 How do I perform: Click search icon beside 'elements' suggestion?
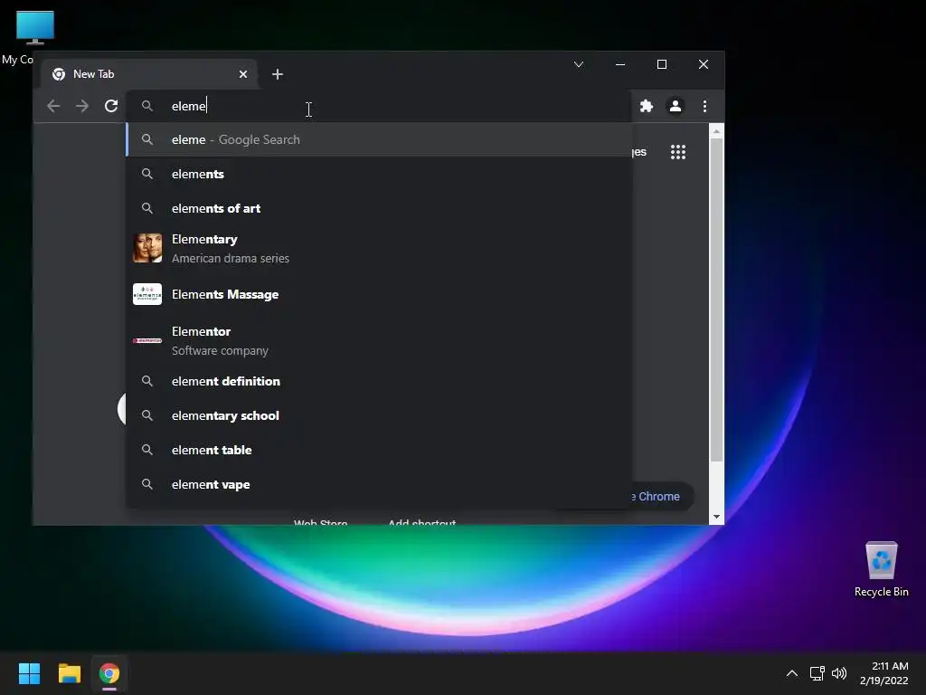tap(147, 174)
